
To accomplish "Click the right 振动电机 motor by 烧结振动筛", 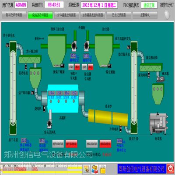I will pos(149,75).
